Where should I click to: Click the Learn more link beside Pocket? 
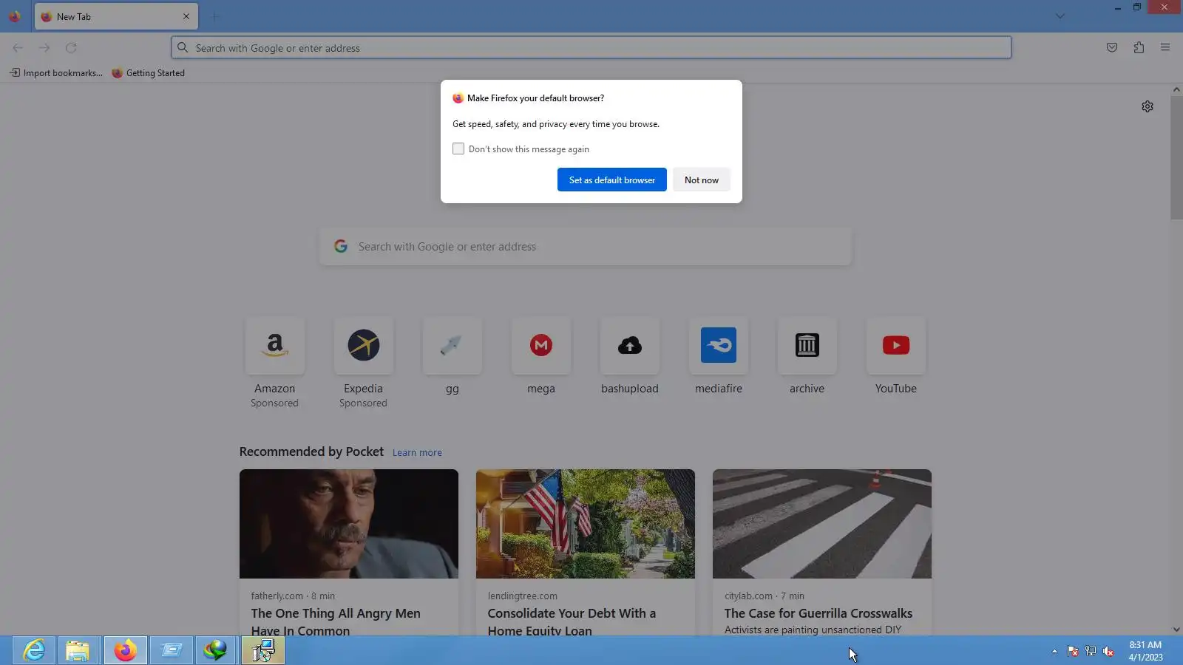point(417,453)
